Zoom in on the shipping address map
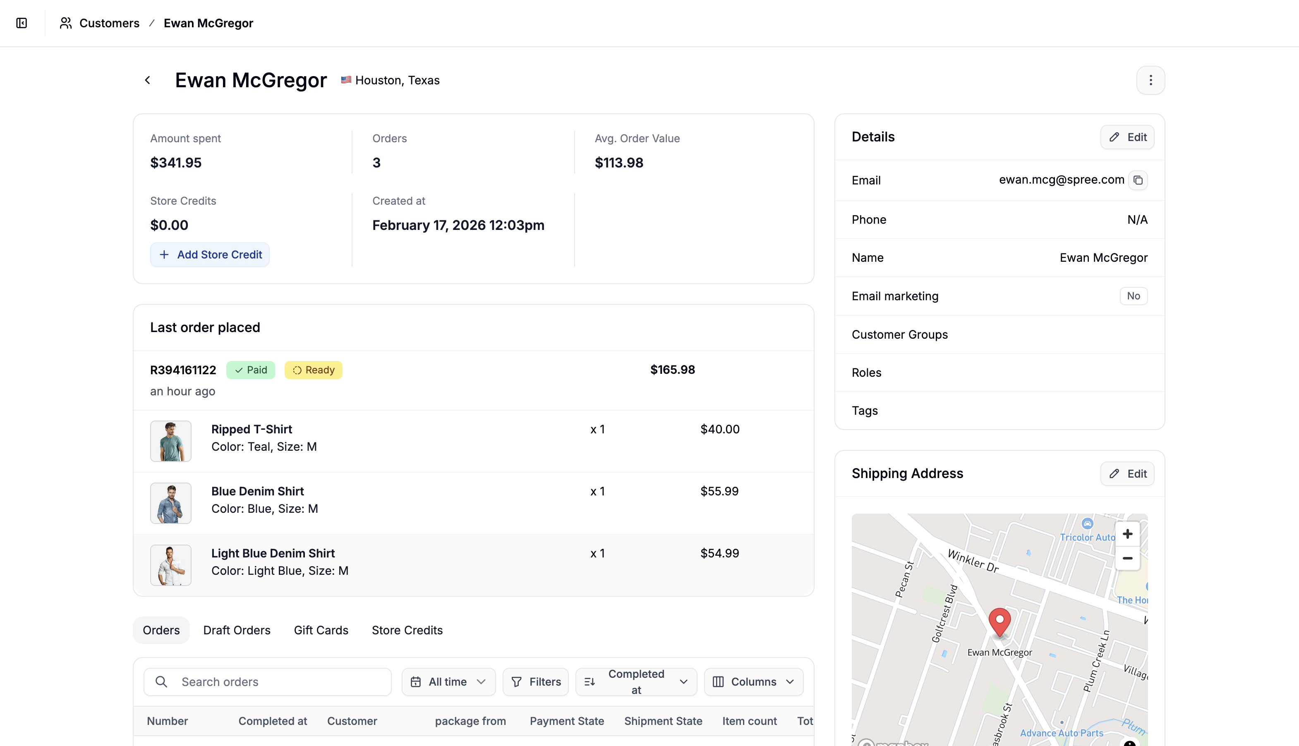The width and height of the screenshot is (1299, 746). 1127,533
